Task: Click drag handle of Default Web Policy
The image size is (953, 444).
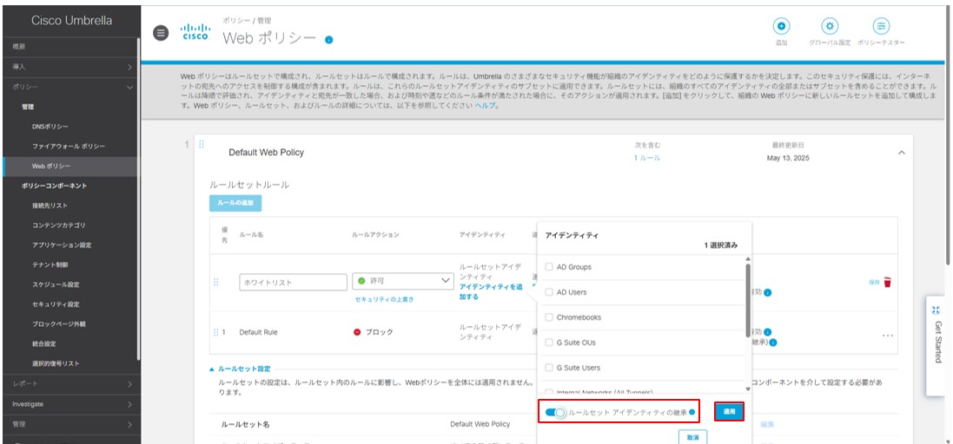Action: (202, 144)
